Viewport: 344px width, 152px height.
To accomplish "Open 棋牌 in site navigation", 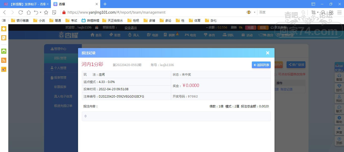I will click(169, 35).
